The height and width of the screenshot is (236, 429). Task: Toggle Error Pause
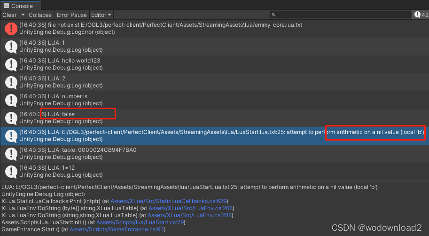72,15
